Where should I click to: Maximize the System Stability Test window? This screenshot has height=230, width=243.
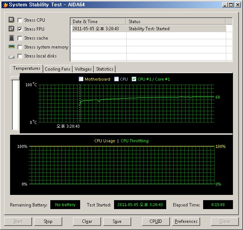231,5
